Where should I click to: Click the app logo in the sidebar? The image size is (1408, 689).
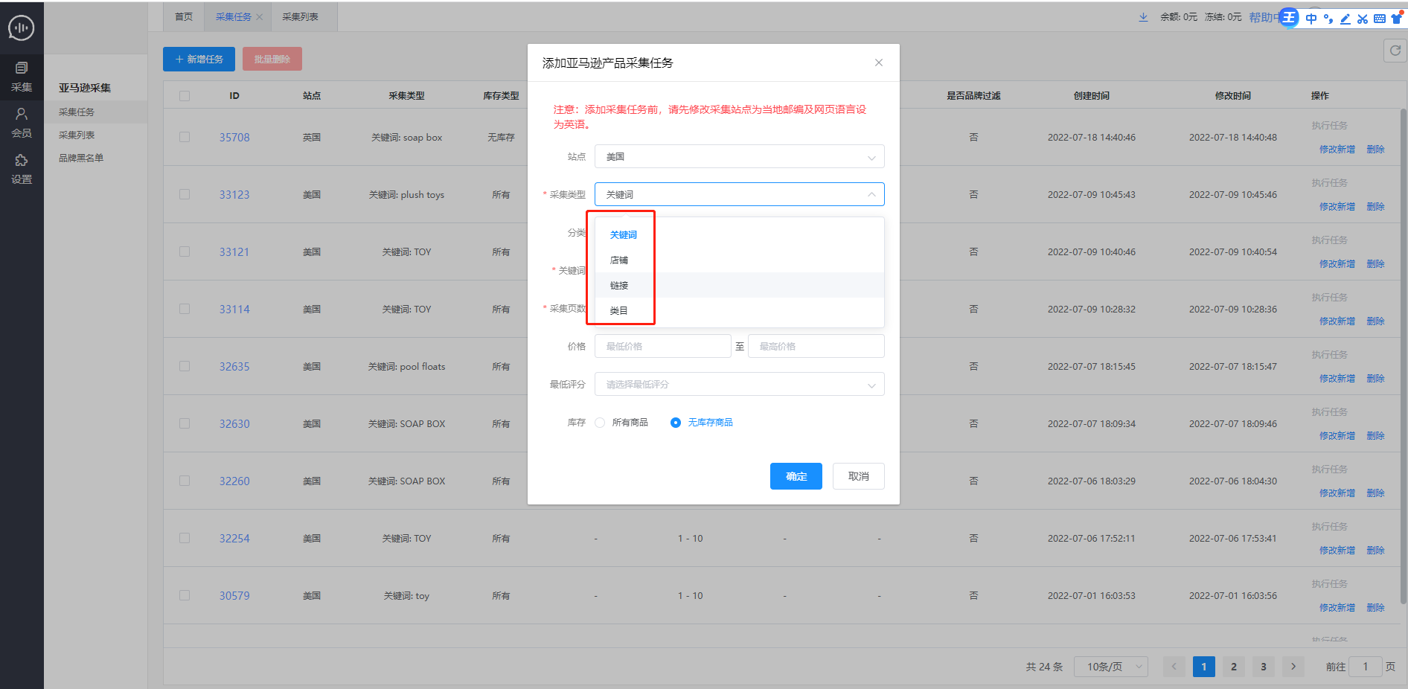point(22,28)
